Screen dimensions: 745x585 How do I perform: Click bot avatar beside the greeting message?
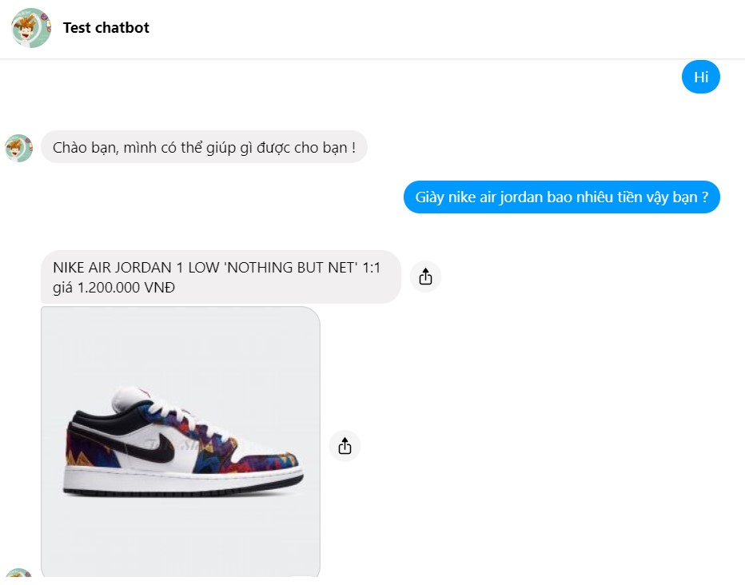pyautogui.click(x=18, y=148)
